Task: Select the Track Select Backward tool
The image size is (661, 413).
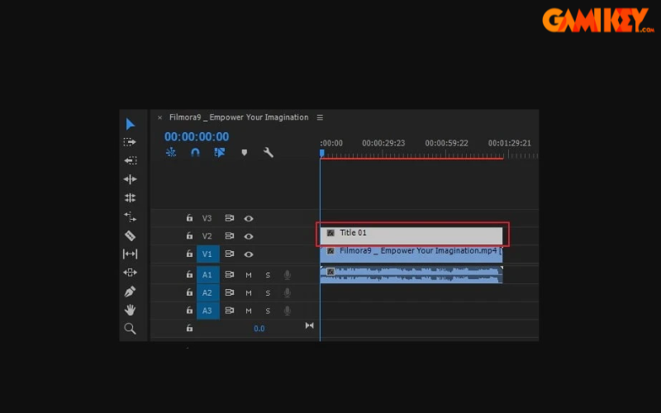Action: (130, 160)
